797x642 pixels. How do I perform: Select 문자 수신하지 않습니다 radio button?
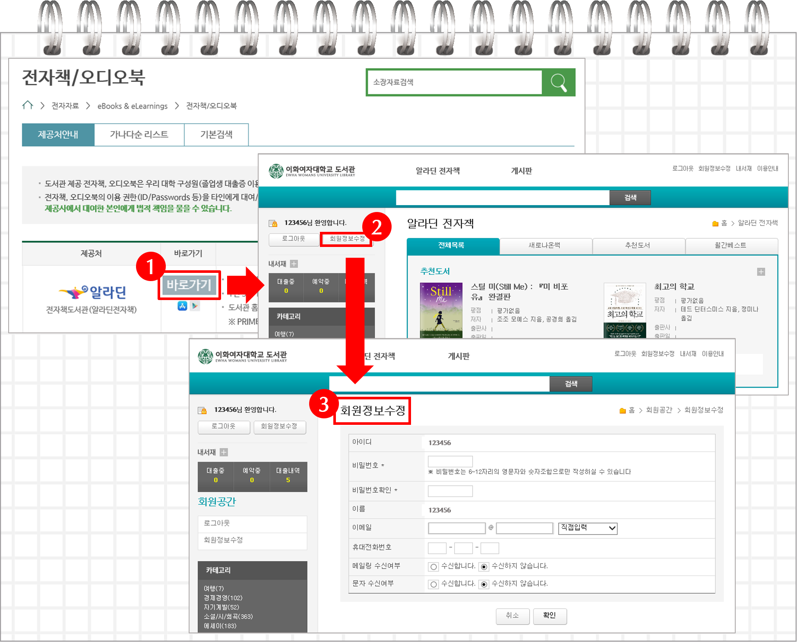(x=484, y=584)
